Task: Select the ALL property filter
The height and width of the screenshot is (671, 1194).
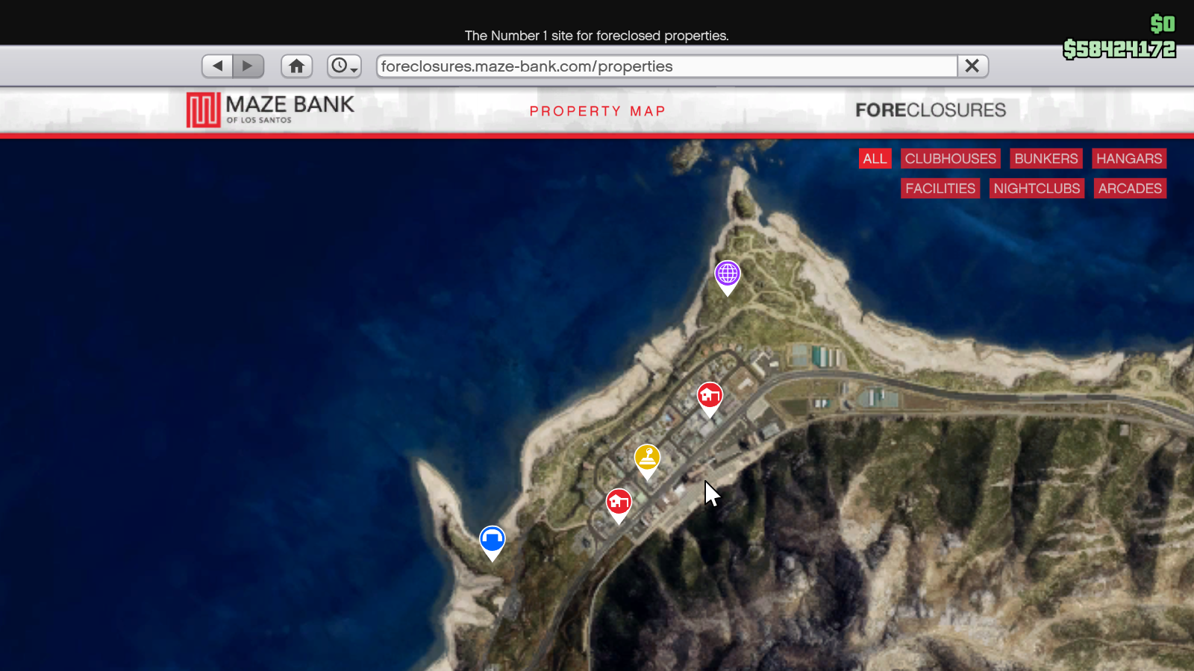Action: [875, 159]
